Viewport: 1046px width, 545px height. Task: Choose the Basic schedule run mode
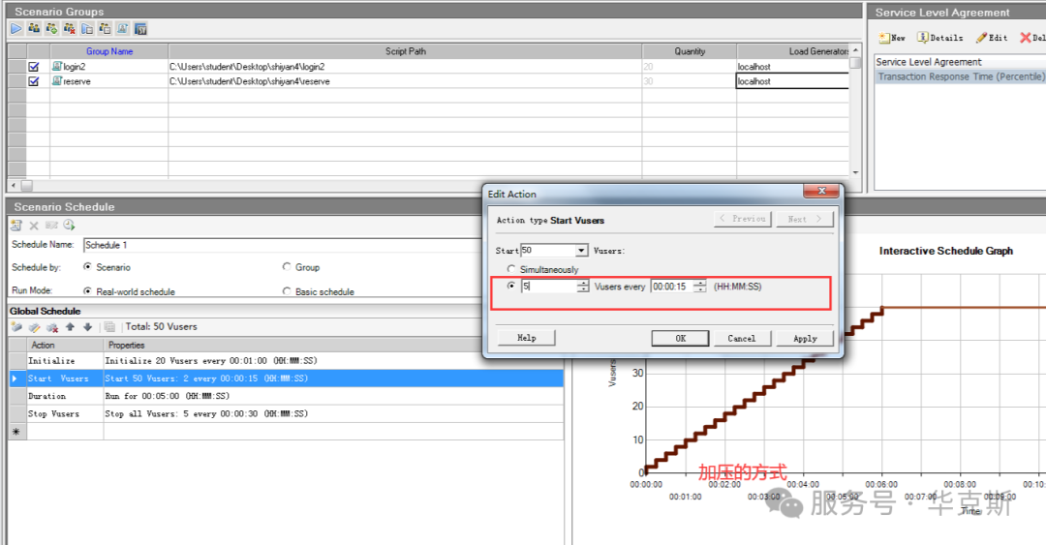click(287, 291)
